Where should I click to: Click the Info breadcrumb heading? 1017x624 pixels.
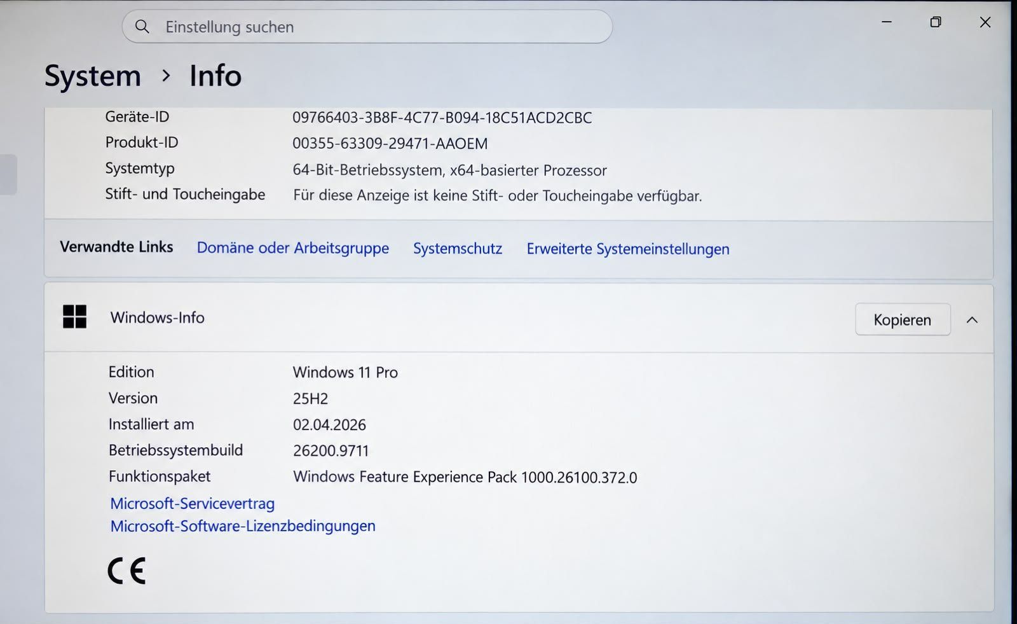(x=215, y=76)
